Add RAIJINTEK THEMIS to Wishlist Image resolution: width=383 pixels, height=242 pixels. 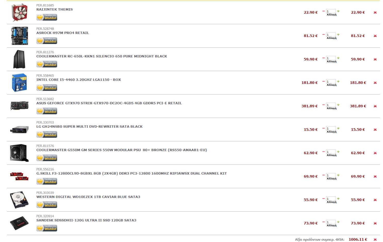[47, 17]
